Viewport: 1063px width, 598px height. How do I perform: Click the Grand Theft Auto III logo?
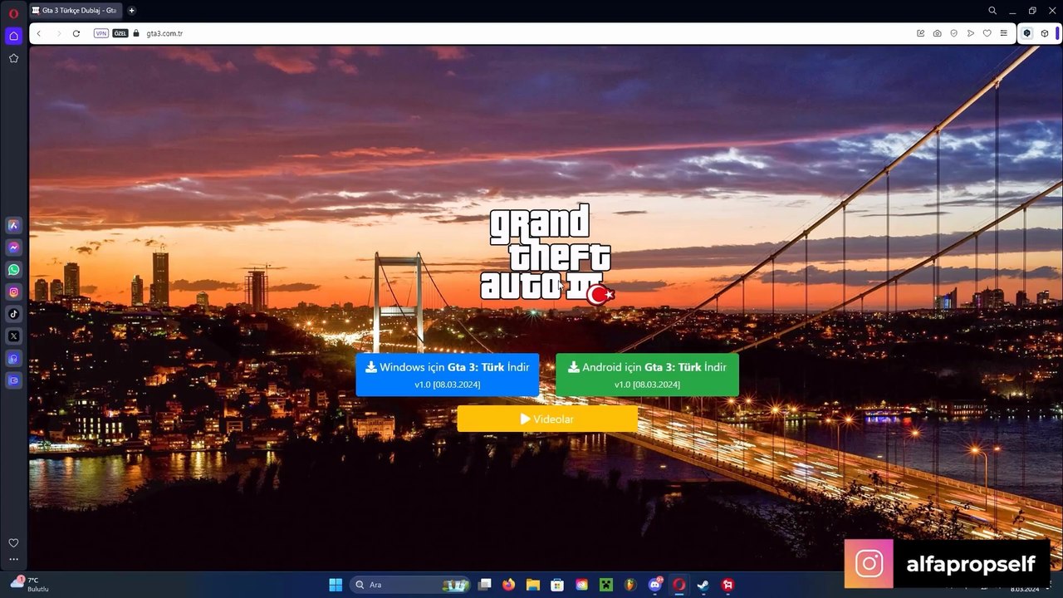click(548, 254)
